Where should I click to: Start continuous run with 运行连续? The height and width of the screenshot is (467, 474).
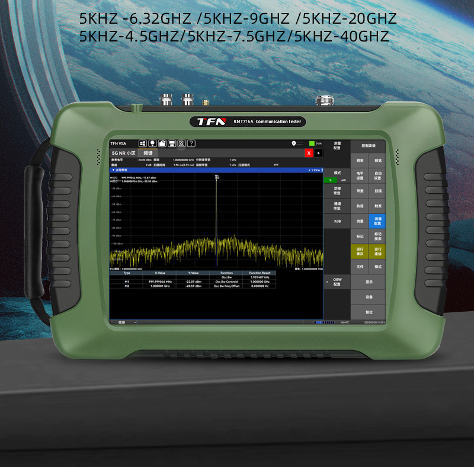click(x=377, y=251)
